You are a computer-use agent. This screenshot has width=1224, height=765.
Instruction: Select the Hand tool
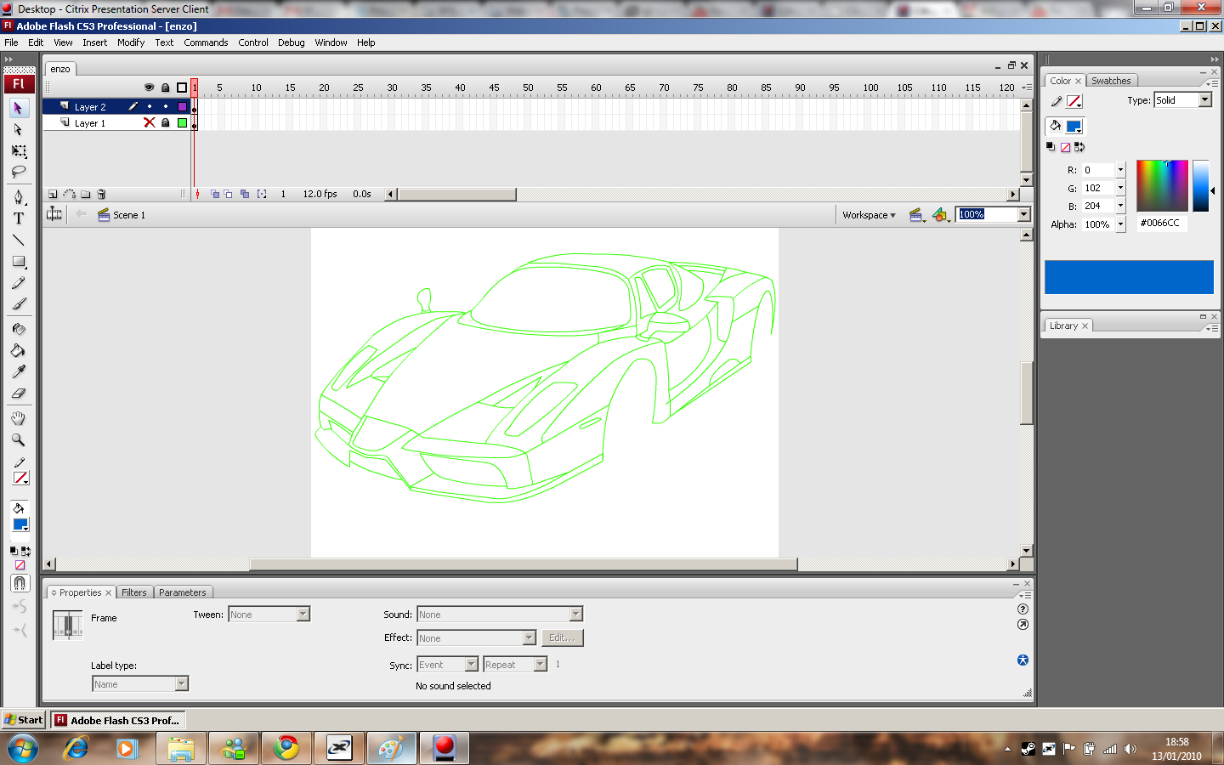tap(18, 418)
